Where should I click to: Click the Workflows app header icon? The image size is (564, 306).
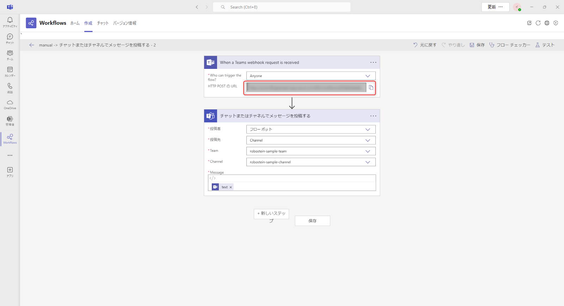click(31, 23)
